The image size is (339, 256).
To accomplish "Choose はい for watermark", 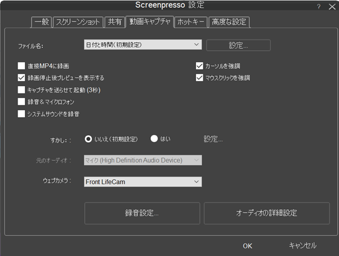I will click(x=154, y=139).
